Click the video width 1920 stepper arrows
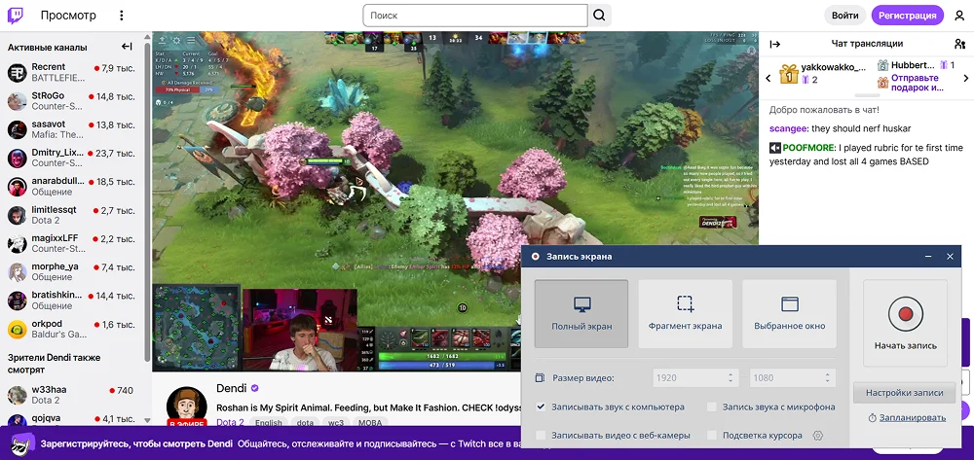 click(730, 377)
